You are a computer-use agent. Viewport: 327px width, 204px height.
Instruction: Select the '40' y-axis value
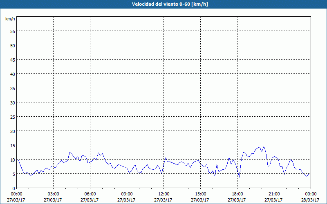pos(13,74)
